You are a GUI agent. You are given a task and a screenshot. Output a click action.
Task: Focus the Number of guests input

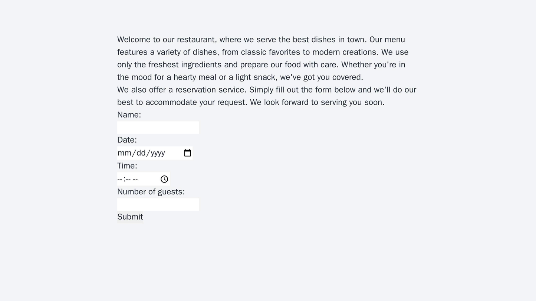(158, 204)
